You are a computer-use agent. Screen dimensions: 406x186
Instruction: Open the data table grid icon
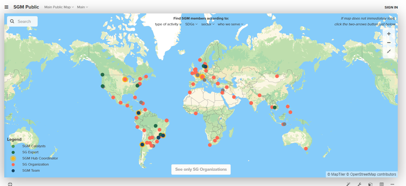click(x=381, y=184)
